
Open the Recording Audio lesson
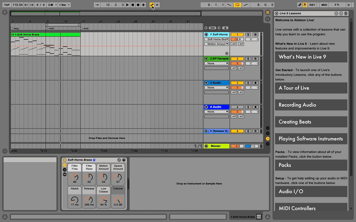311,105
